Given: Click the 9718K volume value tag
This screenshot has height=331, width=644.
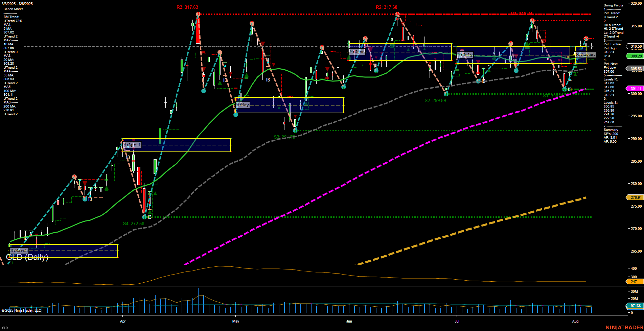Looking at the screenshot, I should point(636,306).
